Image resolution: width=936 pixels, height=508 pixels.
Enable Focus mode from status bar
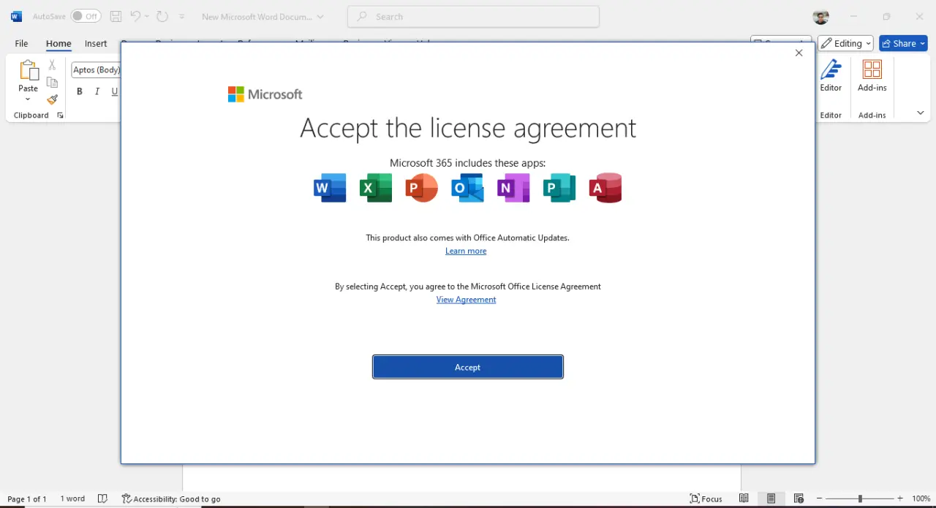[x=706, y=498]
